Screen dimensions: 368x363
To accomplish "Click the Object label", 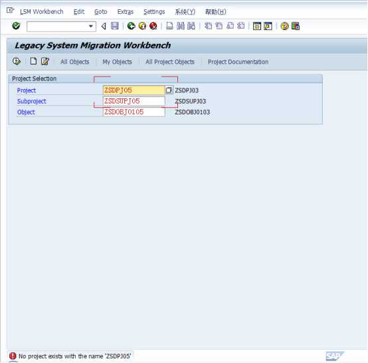I will point(26,112).
